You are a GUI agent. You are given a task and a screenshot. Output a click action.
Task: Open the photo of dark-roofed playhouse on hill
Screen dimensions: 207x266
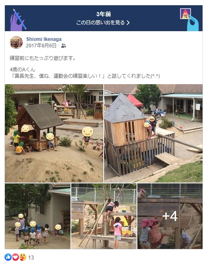[x=54, y=133]
